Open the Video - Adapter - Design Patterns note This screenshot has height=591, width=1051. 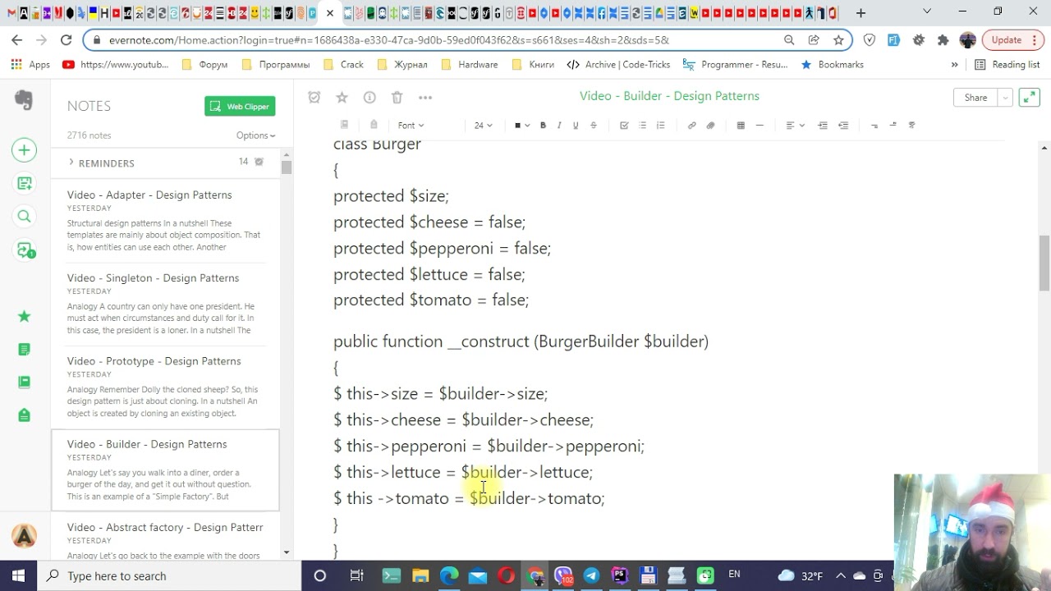(165, 221)
